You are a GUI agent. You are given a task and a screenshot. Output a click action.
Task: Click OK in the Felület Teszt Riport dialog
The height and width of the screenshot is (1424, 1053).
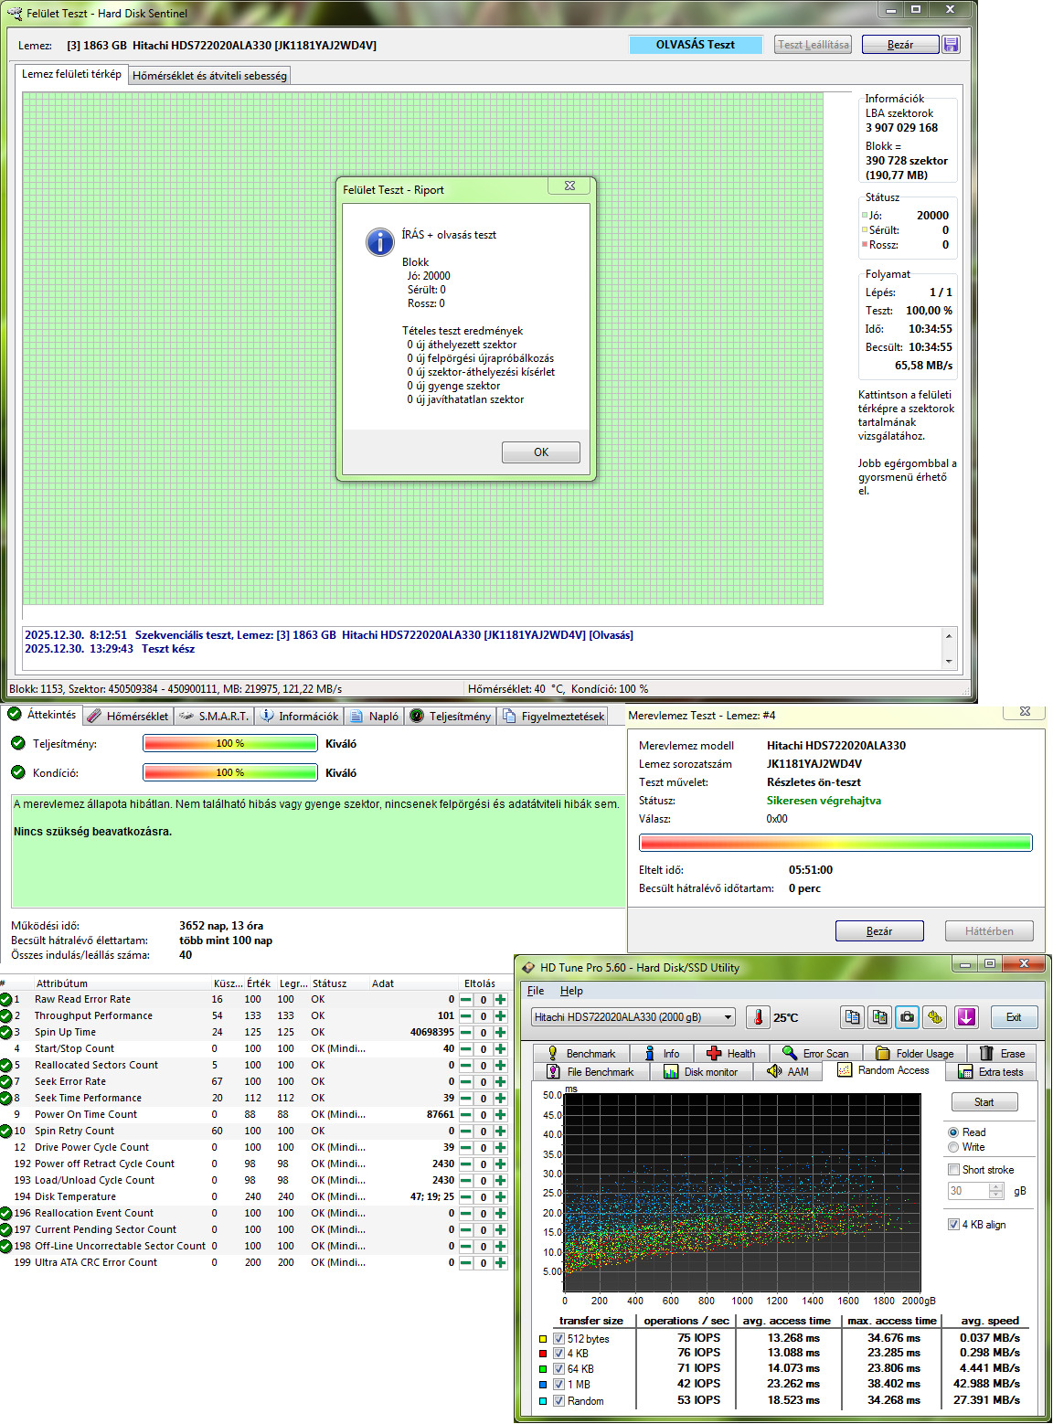click(541, 452)
